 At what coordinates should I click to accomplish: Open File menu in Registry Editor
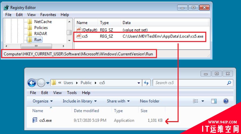[x=8, y=15]
